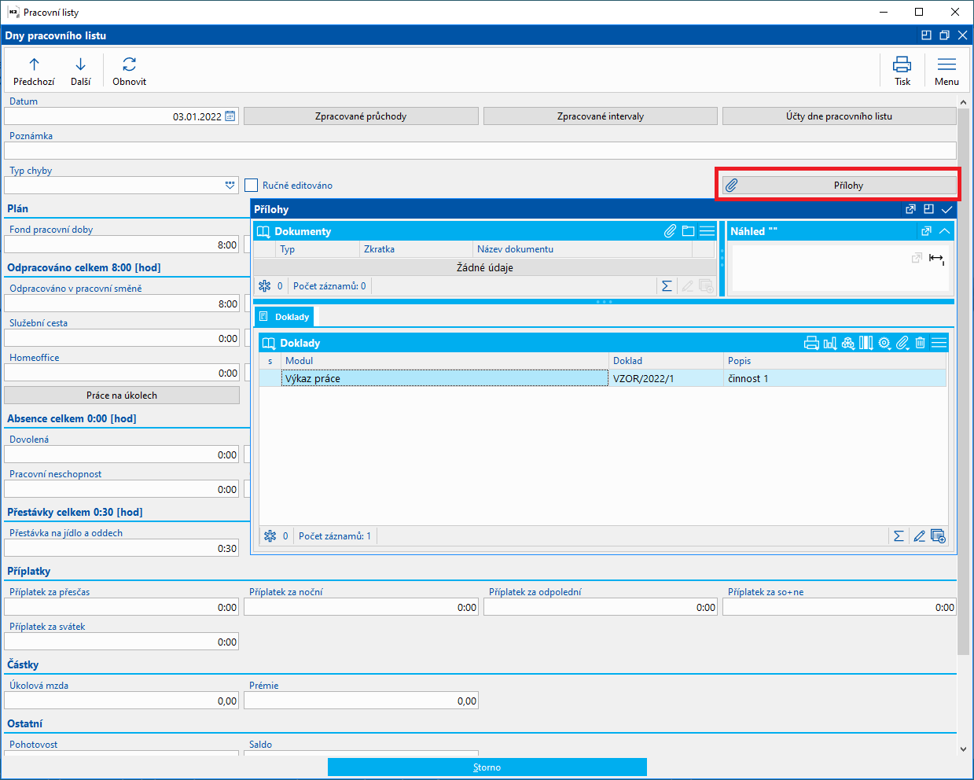Print using the Tisk toolbar icon
The width and height of the screenshot is (974, 780).
pyautogui.click(x=902, y=71)
